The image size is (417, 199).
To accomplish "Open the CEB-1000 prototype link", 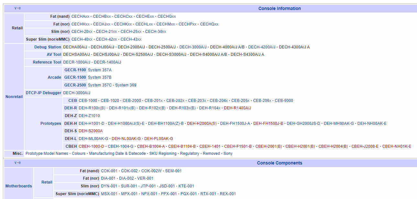I will tap(88, 101).
